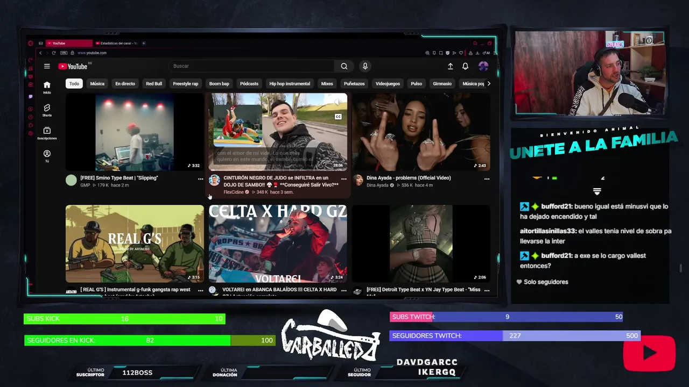The image size is (689, 387).
Task: Open the upload video icon
Action: [x=451, y=66]
